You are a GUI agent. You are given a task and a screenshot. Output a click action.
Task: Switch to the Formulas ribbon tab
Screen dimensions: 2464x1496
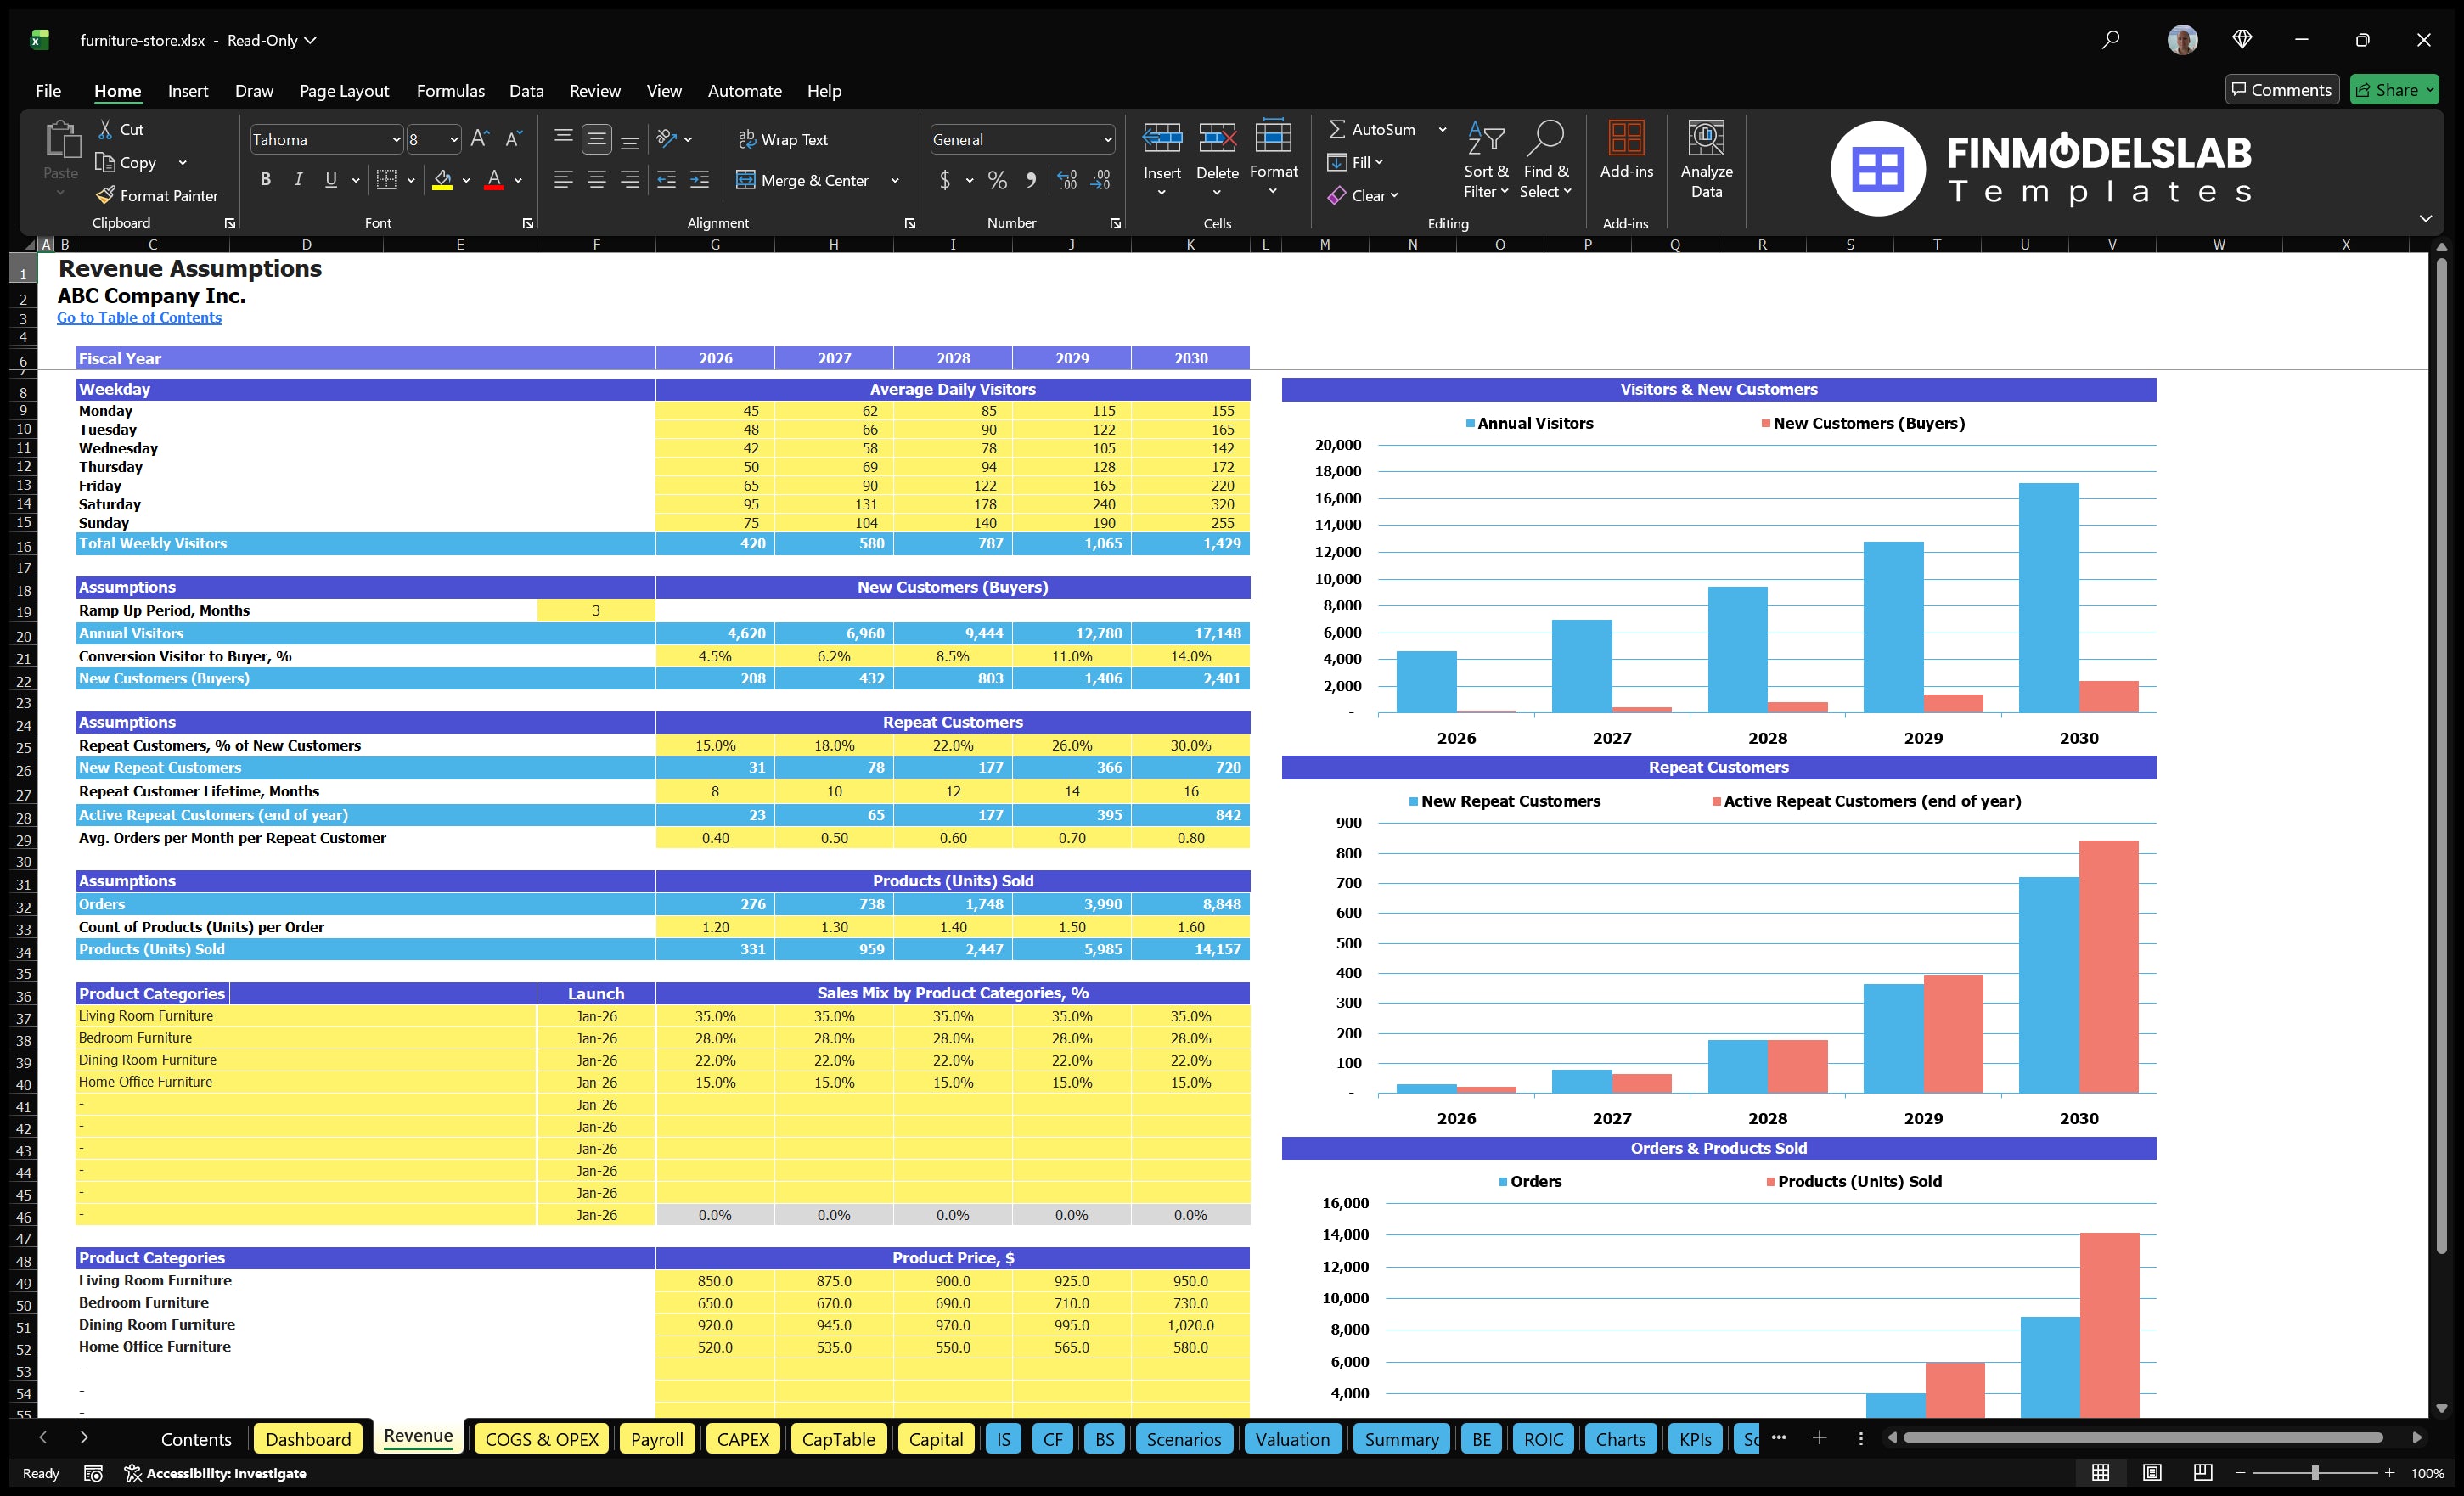click(450, 91)
